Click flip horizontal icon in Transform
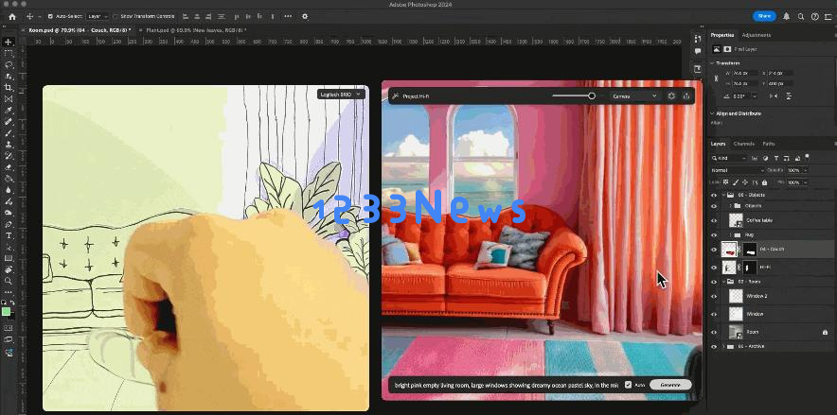 773,95
